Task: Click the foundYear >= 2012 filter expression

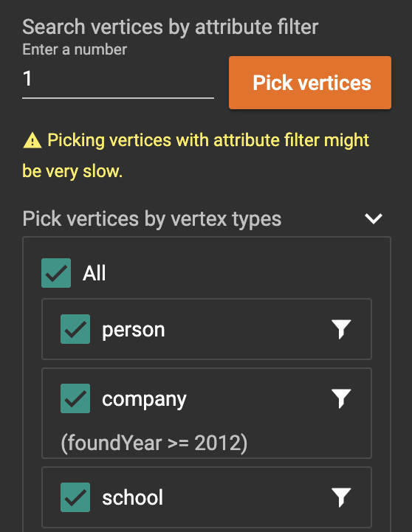Action: point(154,443)
